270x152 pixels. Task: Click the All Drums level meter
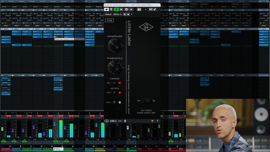pos(61,129)
